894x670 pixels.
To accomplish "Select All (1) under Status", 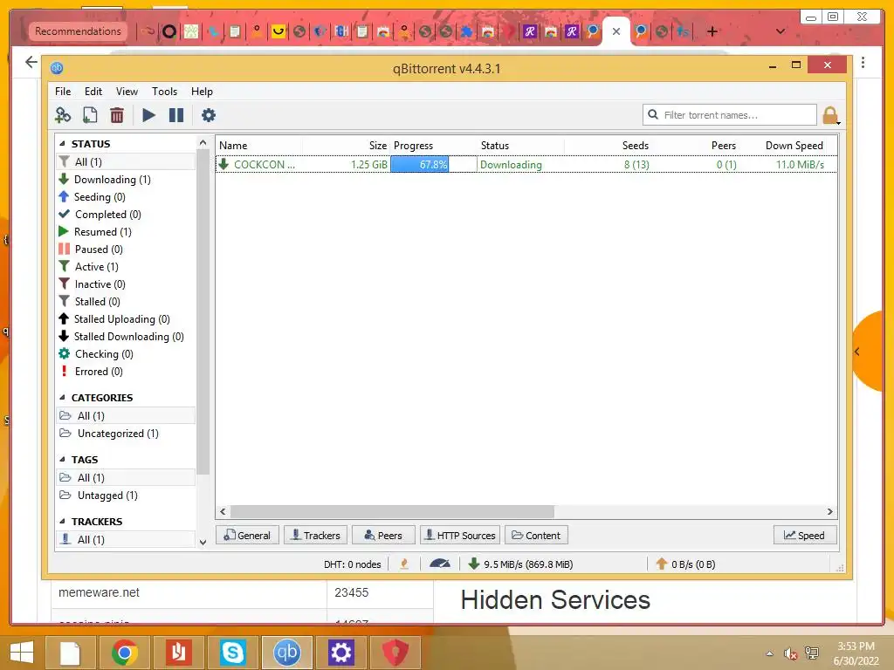I will pos(126,161).
